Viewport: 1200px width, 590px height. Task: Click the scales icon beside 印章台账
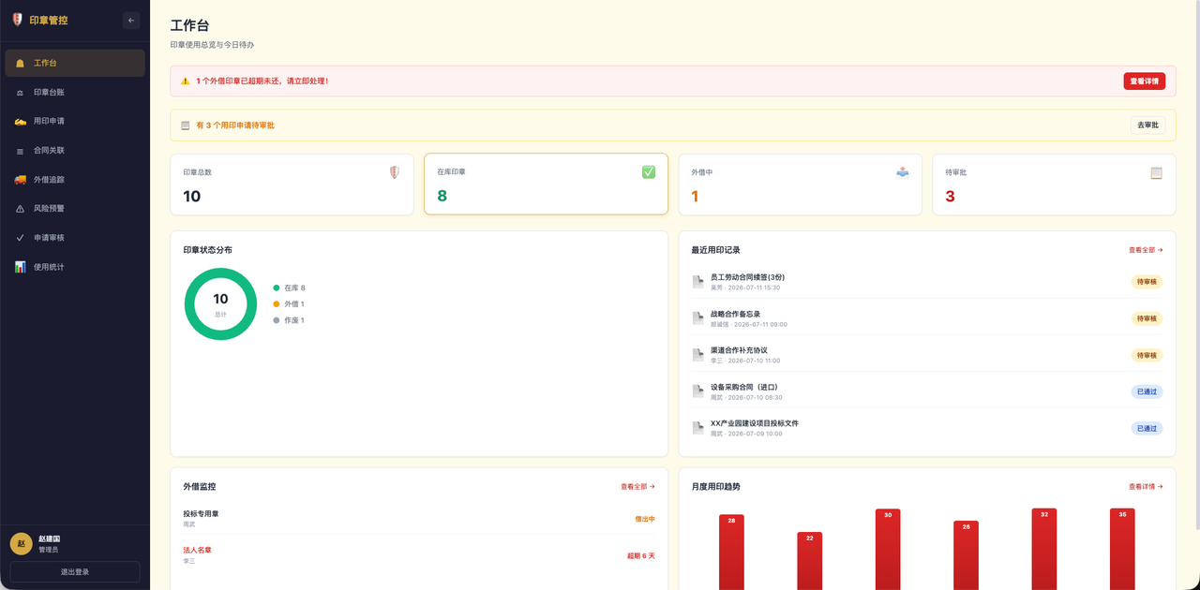(x=21, y=92)
